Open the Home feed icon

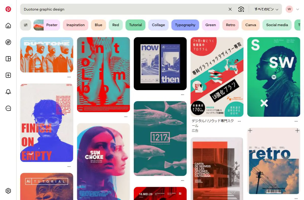tap(8, 26)
